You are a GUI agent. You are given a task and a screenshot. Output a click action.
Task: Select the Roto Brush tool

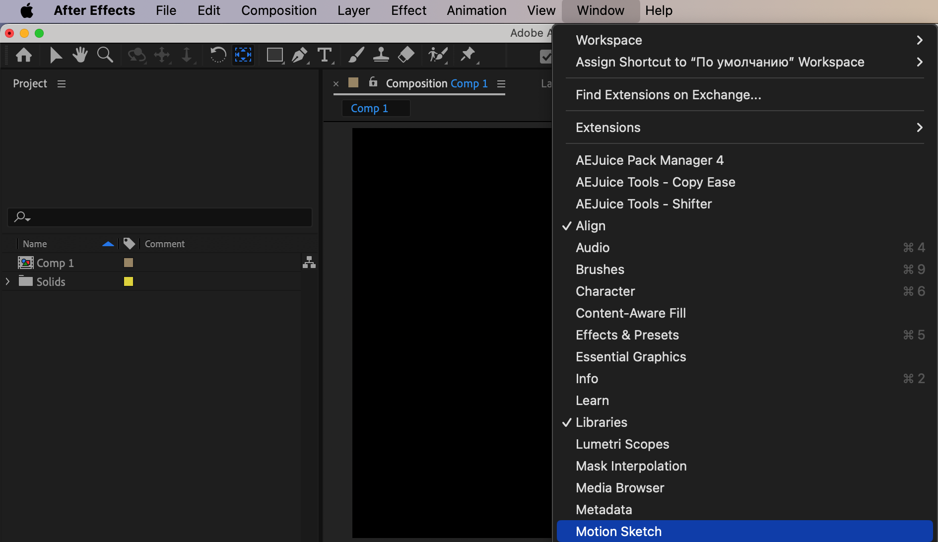[438, 55]
